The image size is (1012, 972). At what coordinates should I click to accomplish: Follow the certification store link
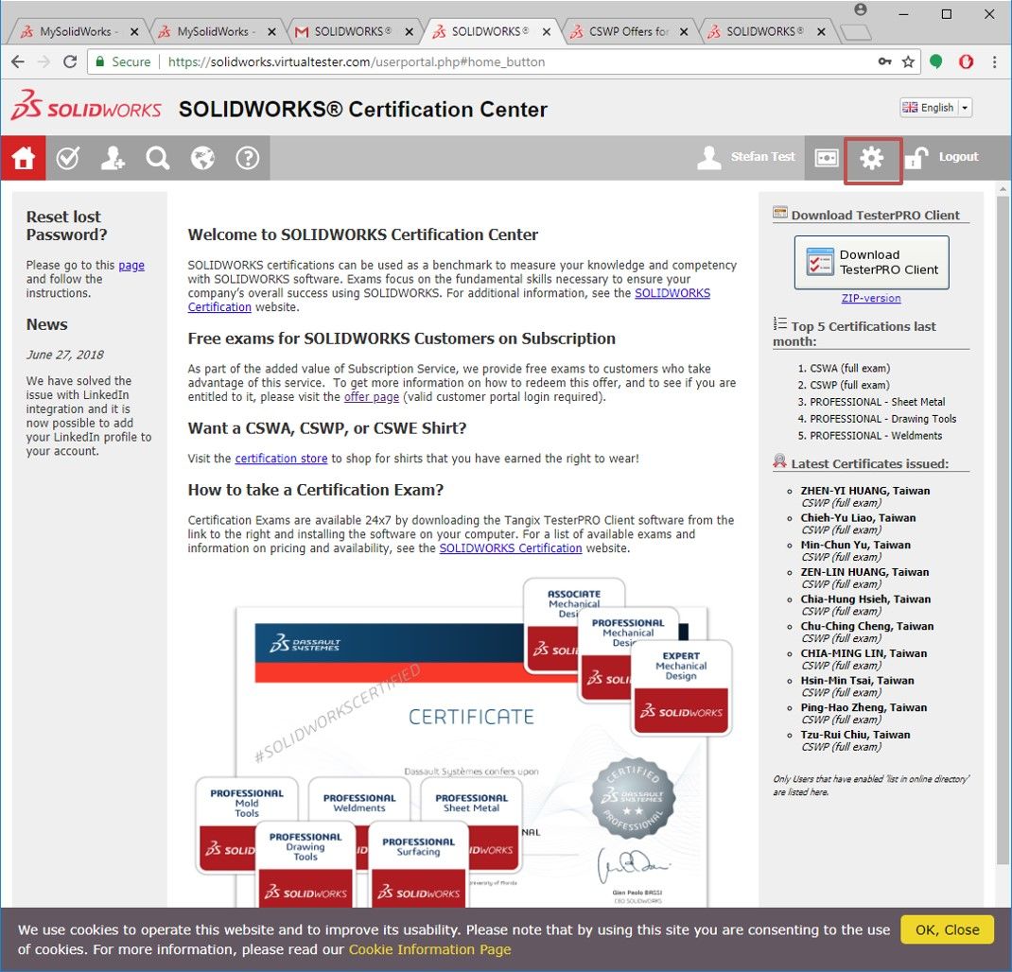coord(281,459)
